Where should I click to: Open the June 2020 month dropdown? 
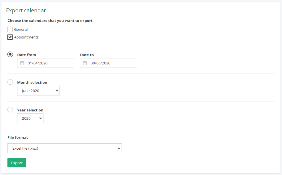(x=39, y=91)
